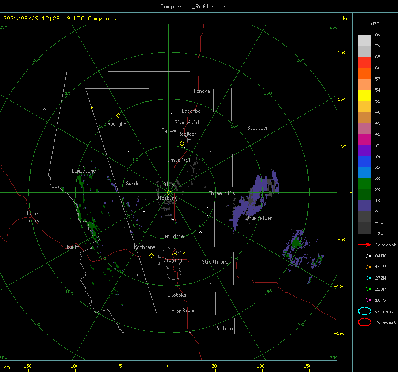398x372 pixels.
Task: Click the yellow V marker east of Calgary
Action: 184,253
